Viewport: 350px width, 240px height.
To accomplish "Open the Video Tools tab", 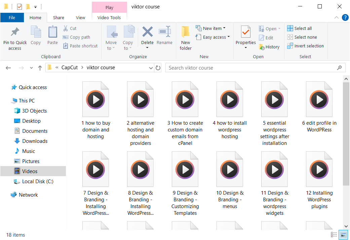I will tap(109, 17).
